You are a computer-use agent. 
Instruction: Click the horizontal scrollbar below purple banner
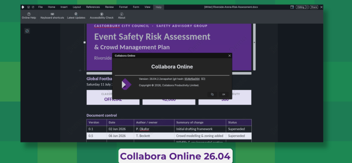point(169,73)
